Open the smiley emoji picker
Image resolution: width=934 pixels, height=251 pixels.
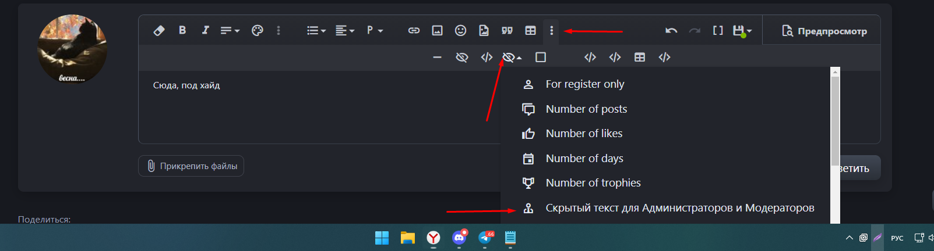[460, 31]
